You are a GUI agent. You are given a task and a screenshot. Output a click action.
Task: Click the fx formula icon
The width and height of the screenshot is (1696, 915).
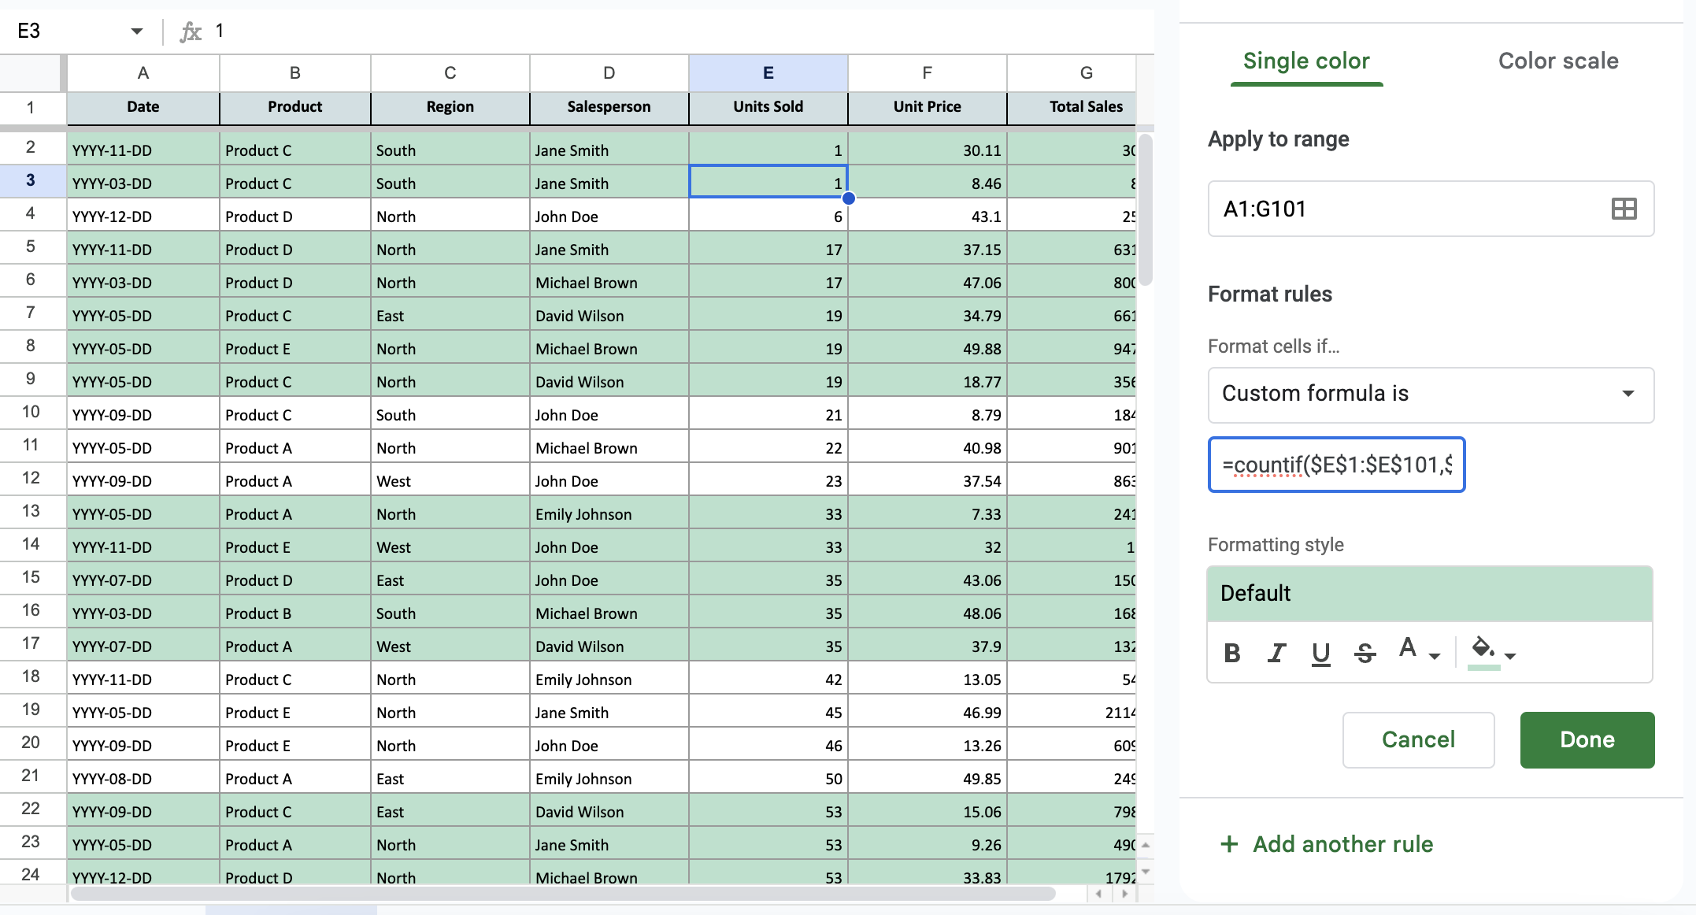click(x=191, y=31)
